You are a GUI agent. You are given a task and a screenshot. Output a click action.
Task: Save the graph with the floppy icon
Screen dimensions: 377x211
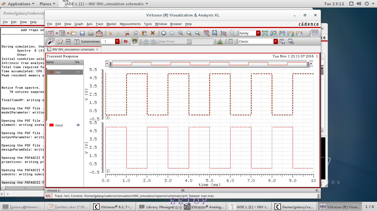(x=82, y=33)
